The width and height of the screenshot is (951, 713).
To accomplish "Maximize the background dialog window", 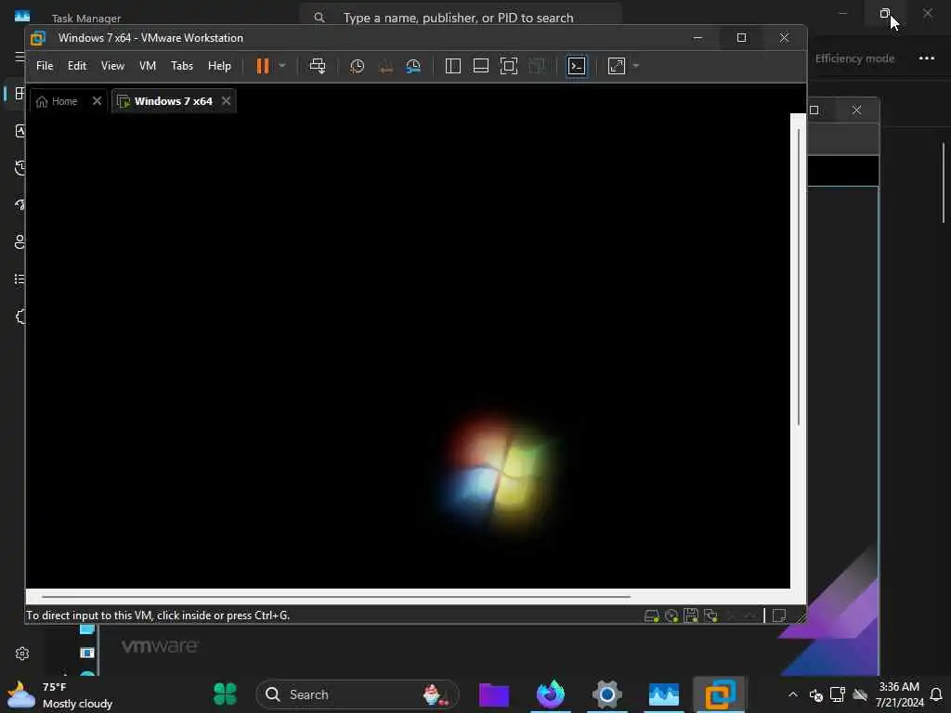I will pyautogui.click(x=814, y=110).
